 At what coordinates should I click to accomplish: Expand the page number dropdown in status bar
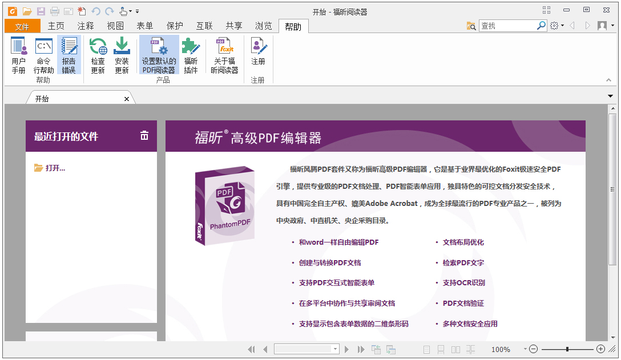335,349
